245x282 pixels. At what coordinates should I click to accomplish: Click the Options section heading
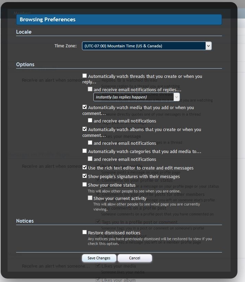[25, 64]
